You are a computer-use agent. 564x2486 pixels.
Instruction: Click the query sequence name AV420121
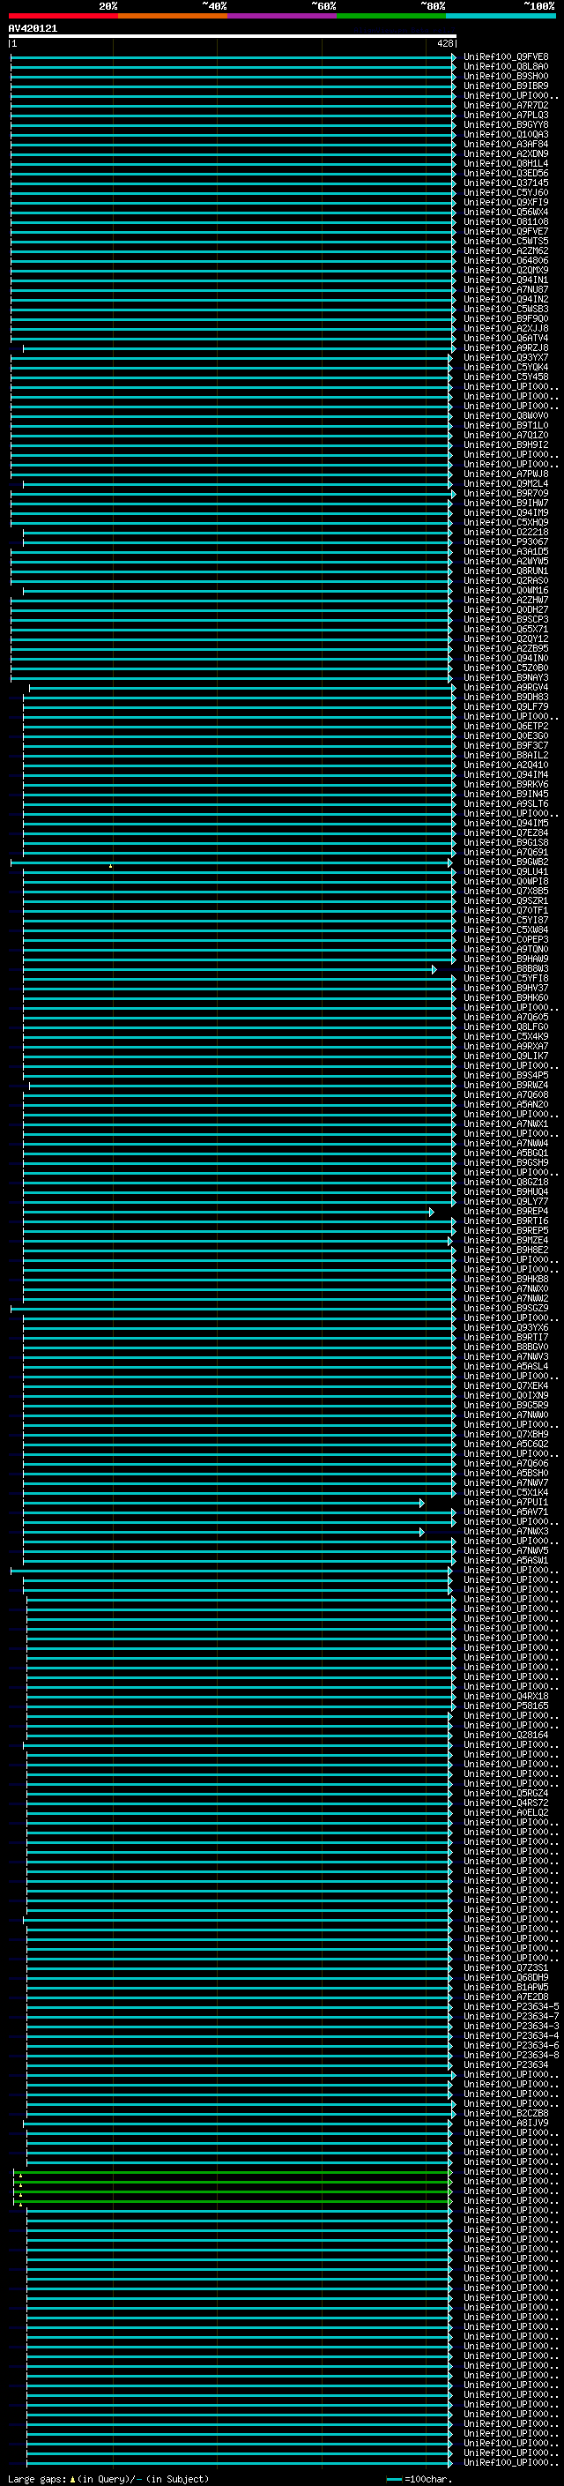coord(33,29)
